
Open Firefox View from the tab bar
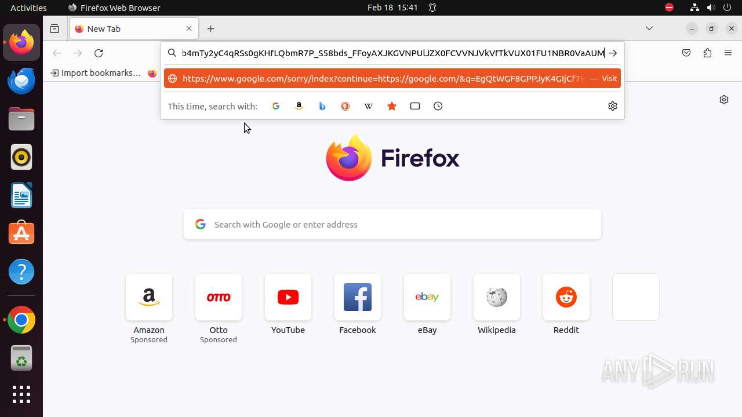coord(54,28)
